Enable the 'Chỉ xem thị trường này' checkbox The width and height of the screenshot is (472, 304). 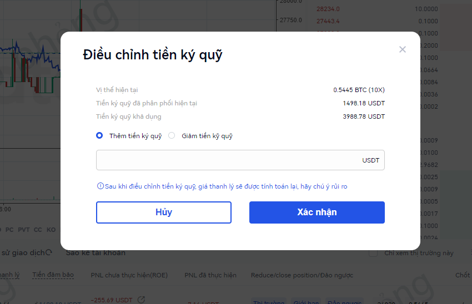point(374,253)
